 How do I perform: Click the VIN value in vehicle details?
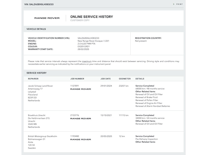[88, 38]
